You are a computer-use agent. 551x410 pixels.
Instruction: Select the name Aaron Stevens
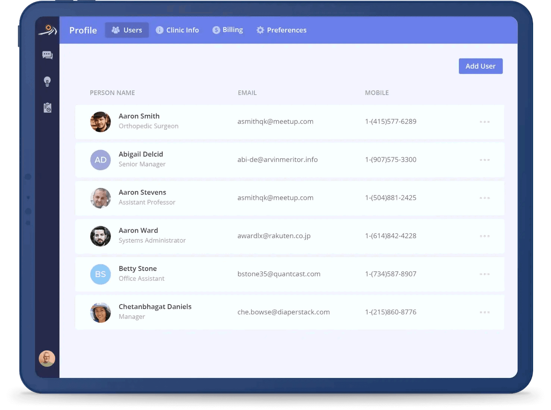point(142,192)
